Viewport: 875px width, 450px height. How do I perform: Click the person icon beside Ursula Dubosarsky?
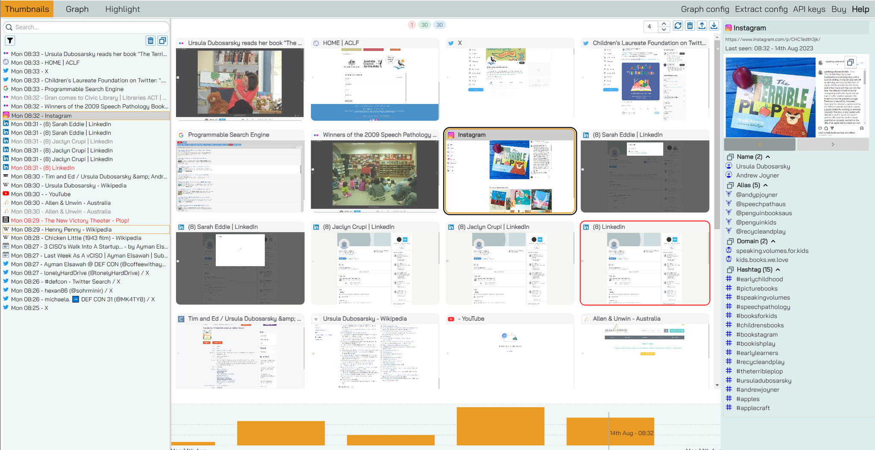pyautogui.click(x=729, y=166)
